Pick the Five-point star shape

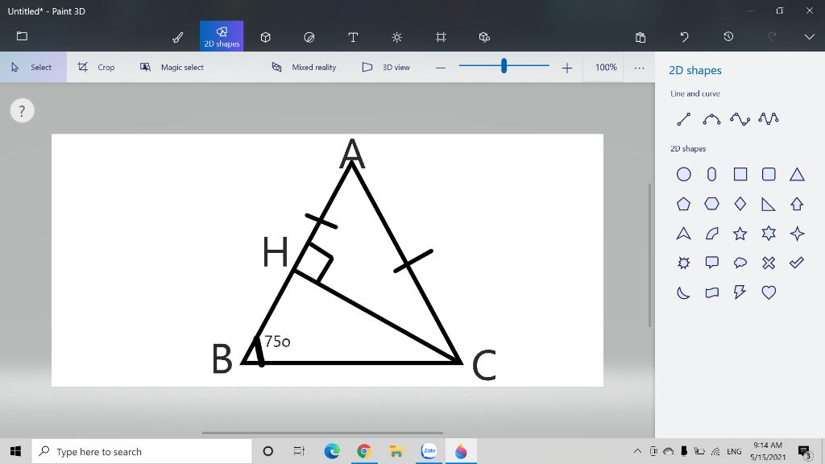tap(740, 233)
